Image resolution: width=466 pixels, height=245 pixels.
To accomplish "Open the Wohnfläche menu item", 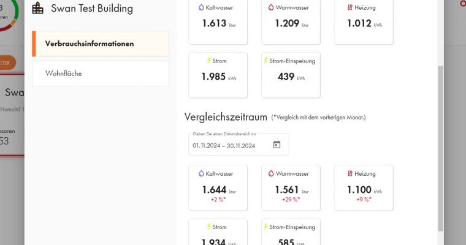I will coord(101,73).
